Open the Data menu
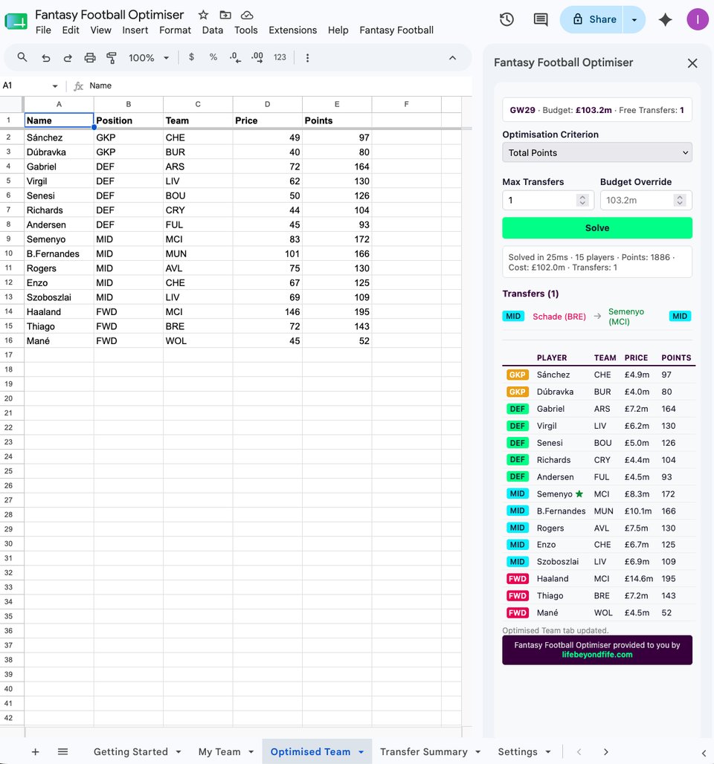Image resolution: width=714 pixels, height=764 pixels. 213,30
